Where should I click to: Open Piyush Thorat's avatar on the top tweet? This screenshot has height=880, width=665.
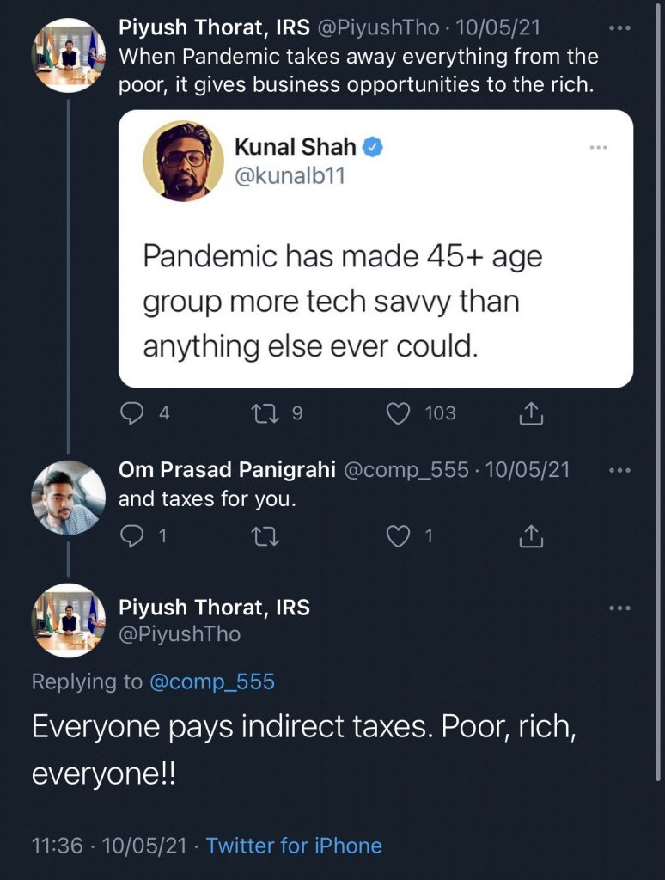pyautogui.click(x=68, y=55)
